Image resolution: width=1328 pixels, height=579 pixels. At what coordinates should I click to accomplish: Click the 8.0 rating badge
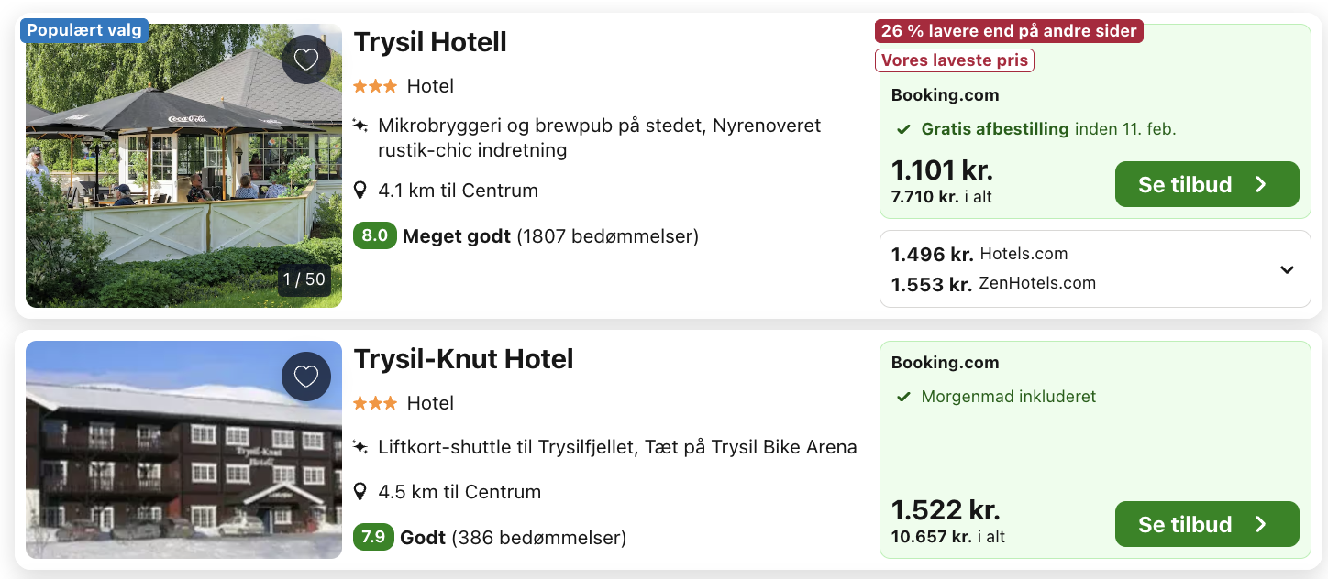pyautogui.click(x=374, y=236)
